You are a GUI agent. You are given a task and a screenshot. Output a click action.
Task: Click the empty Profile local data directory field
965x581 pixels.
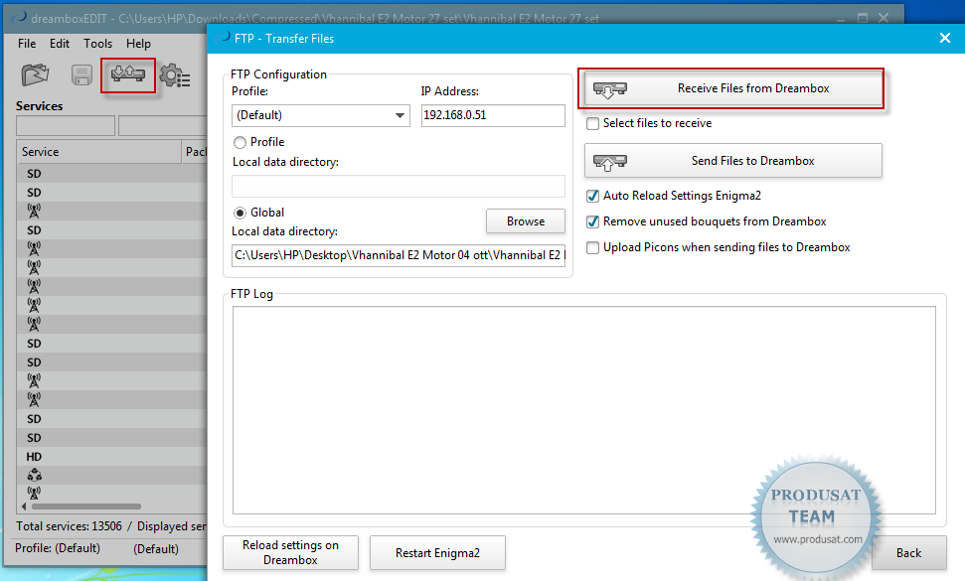point(399,187)
